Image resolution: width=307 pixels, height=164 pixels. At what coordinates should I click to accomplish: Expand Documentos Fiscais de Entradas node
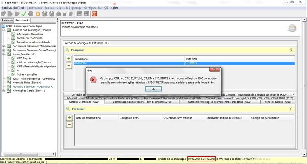click(3, 46)
